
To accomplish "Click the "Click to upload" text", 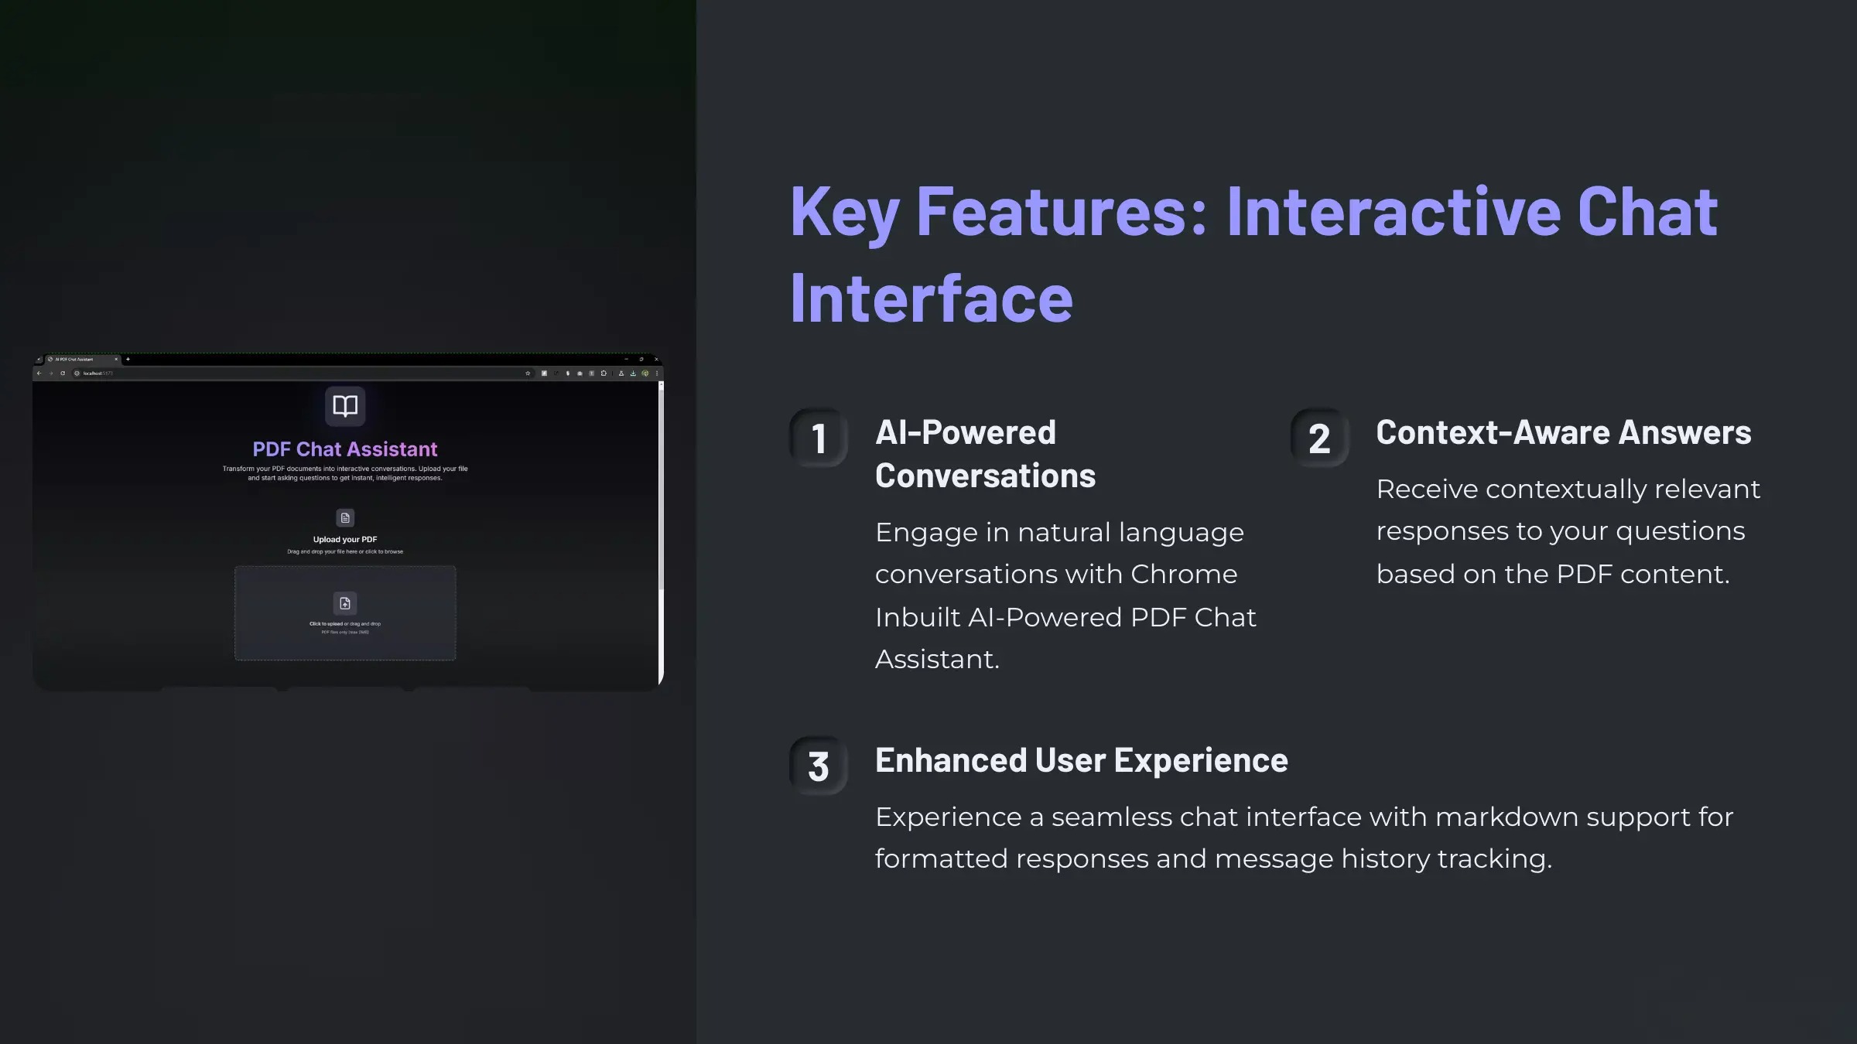I will [x=326, y=623].
